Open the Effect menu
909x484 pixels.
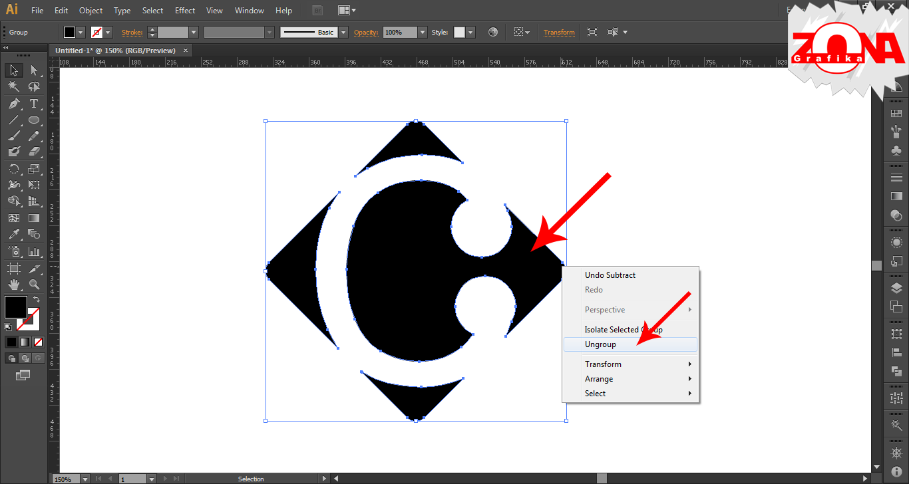pos(185,11)
